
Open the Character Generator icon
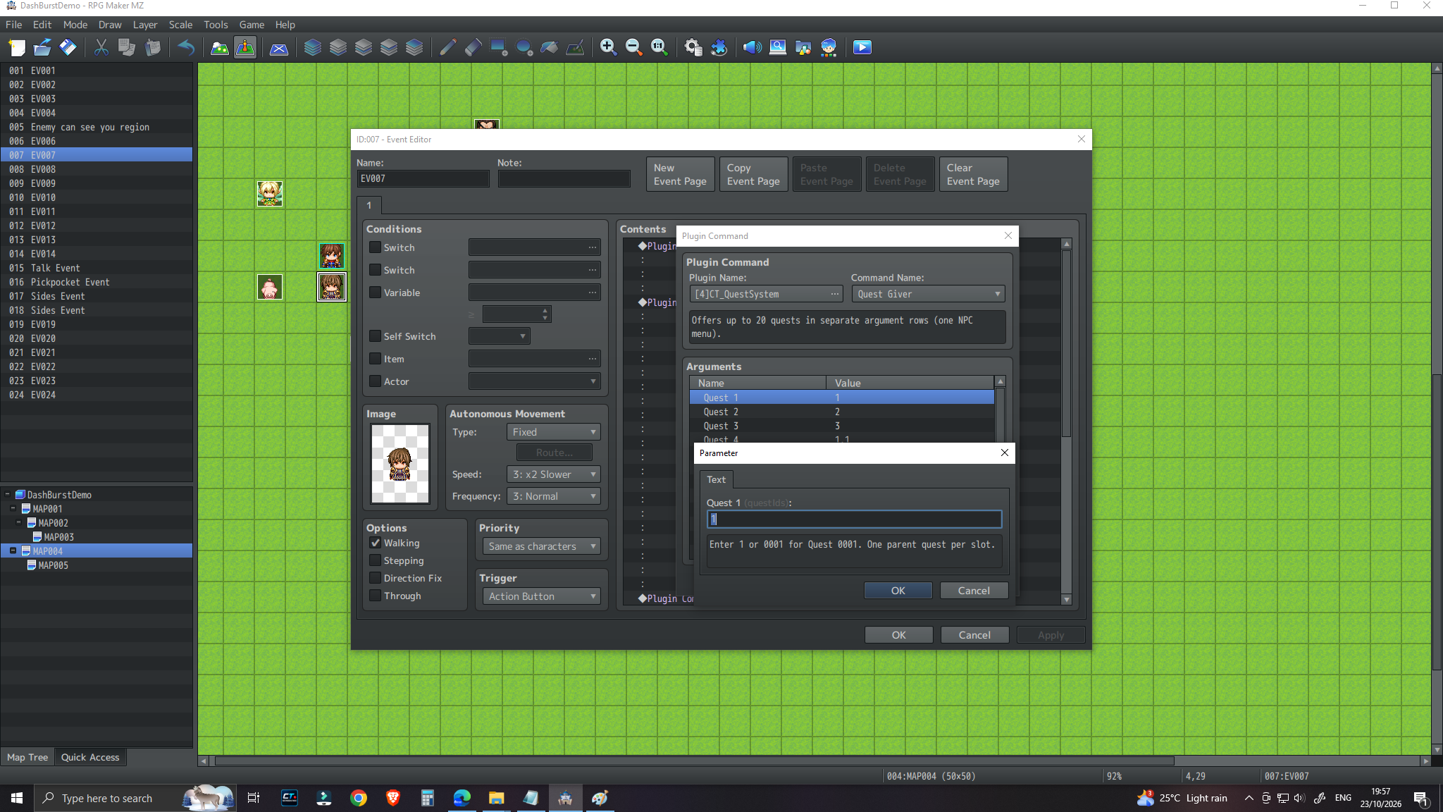pyautogui.click(x=829, y=47)
